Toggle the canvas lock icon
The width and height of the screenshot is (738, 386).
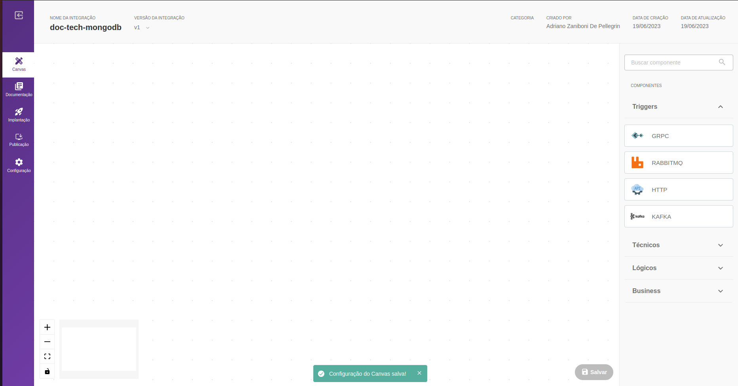point(47,371)
